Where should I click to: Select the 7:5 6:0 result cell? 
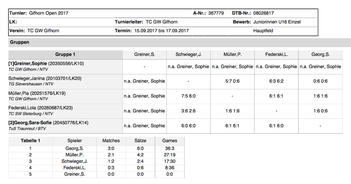tap(188, 96)
